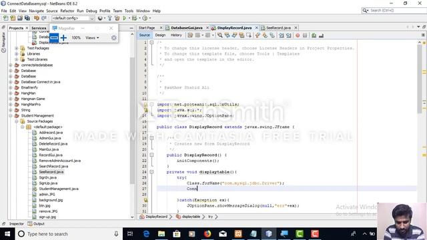Screen dimensions: 427x240
Task: Switch to the Design view button
Action: tap(160, 35)
